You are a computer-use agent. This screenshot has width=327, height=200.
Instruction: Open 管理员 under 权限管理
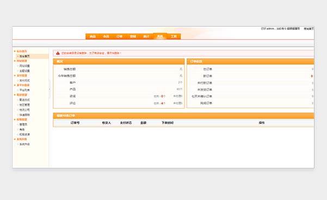coord(23,124)
